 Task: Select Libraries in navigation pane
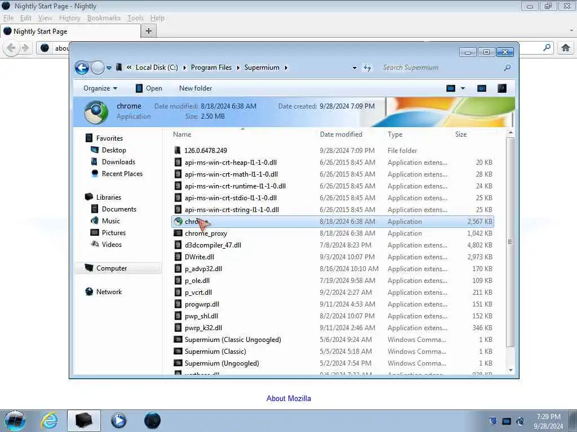click(109, 197)
